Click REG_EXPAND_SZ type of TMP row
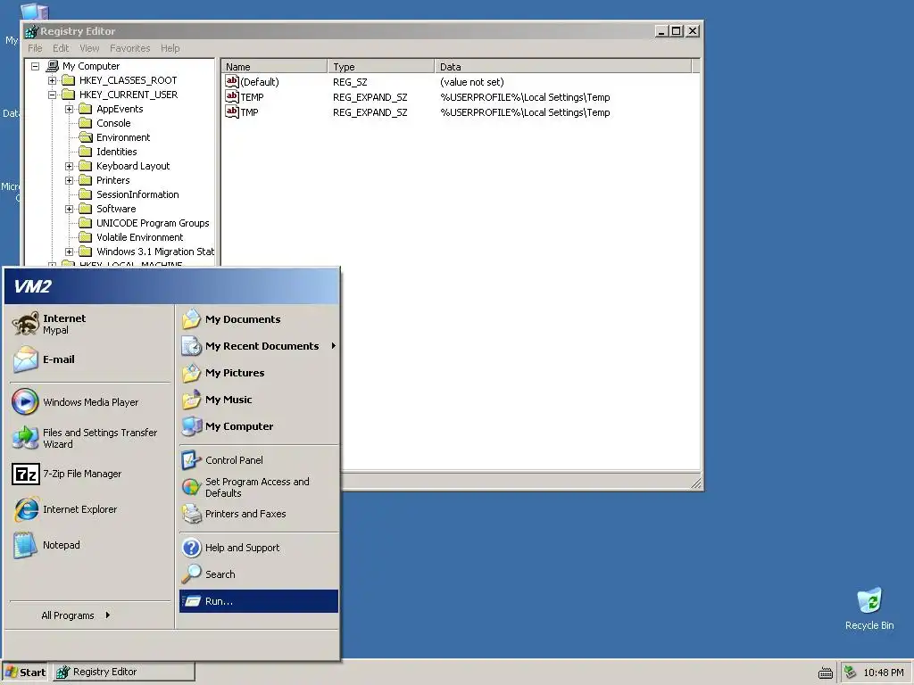The width and height of the screenshot is (914, 685). click(370, 112)
